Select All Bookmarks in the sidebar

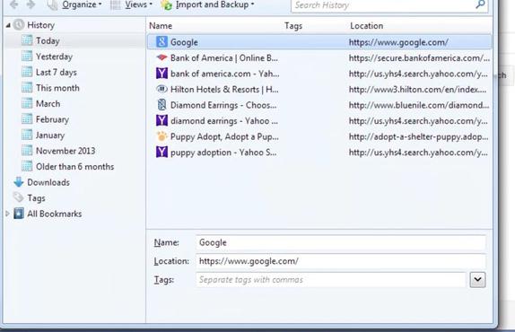point(55,214)
